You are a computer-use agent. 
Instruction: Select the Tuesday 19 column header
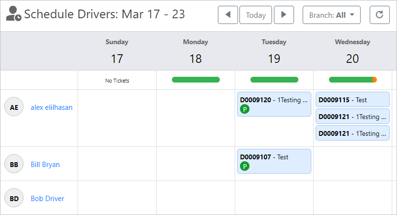point(274,51)
